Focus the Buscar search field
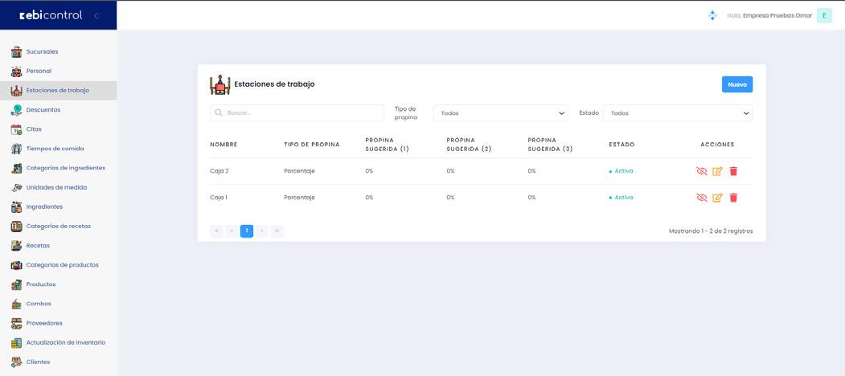This screenshot has height=376, width=845. 297,113
